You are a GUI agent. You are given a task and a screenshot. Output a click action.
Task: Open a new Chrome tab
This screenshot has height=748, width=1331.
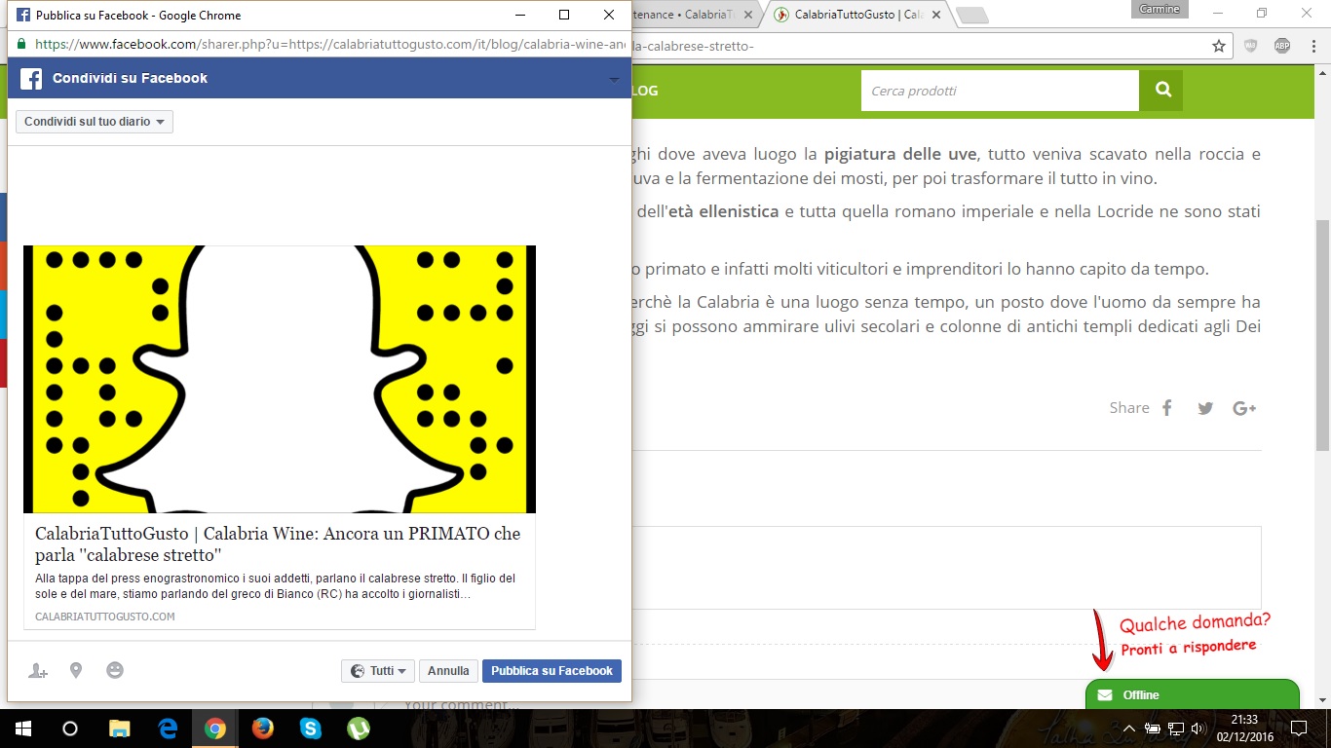click(971, 16)
